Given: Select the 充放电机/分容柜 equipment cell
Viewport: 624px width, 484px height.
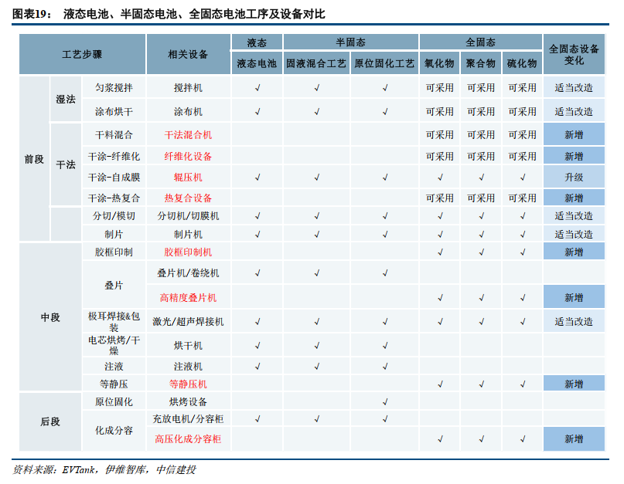Looking at the screenshot, I should pos(188,418).
